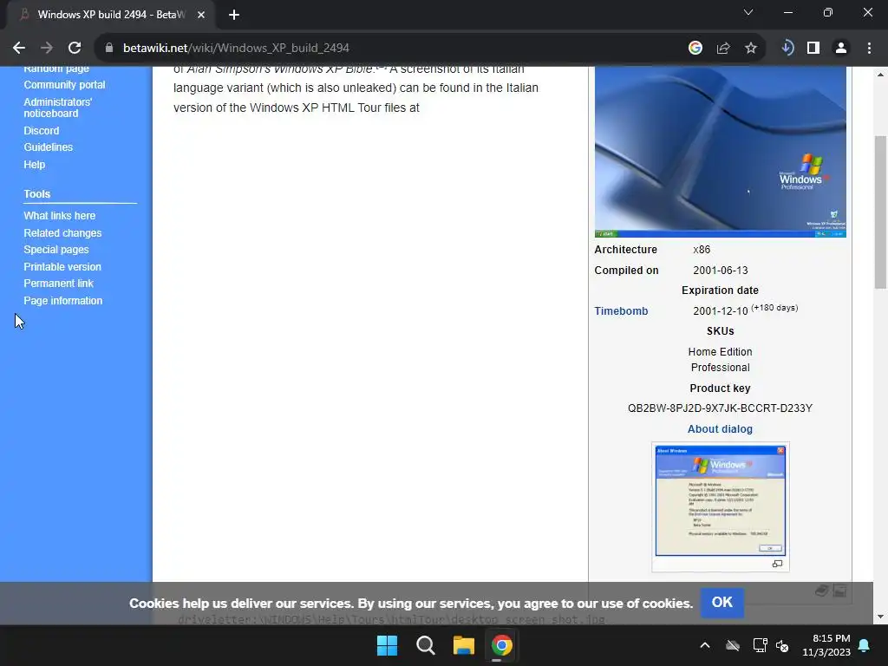
Task: Open the notifications bell
Action: (865, 645)
